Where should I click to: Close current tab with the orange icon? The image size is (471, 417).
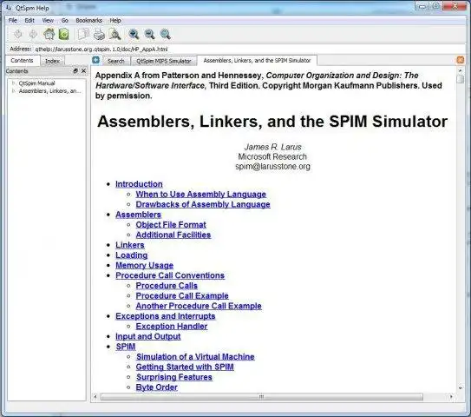(x=461, y=60)
